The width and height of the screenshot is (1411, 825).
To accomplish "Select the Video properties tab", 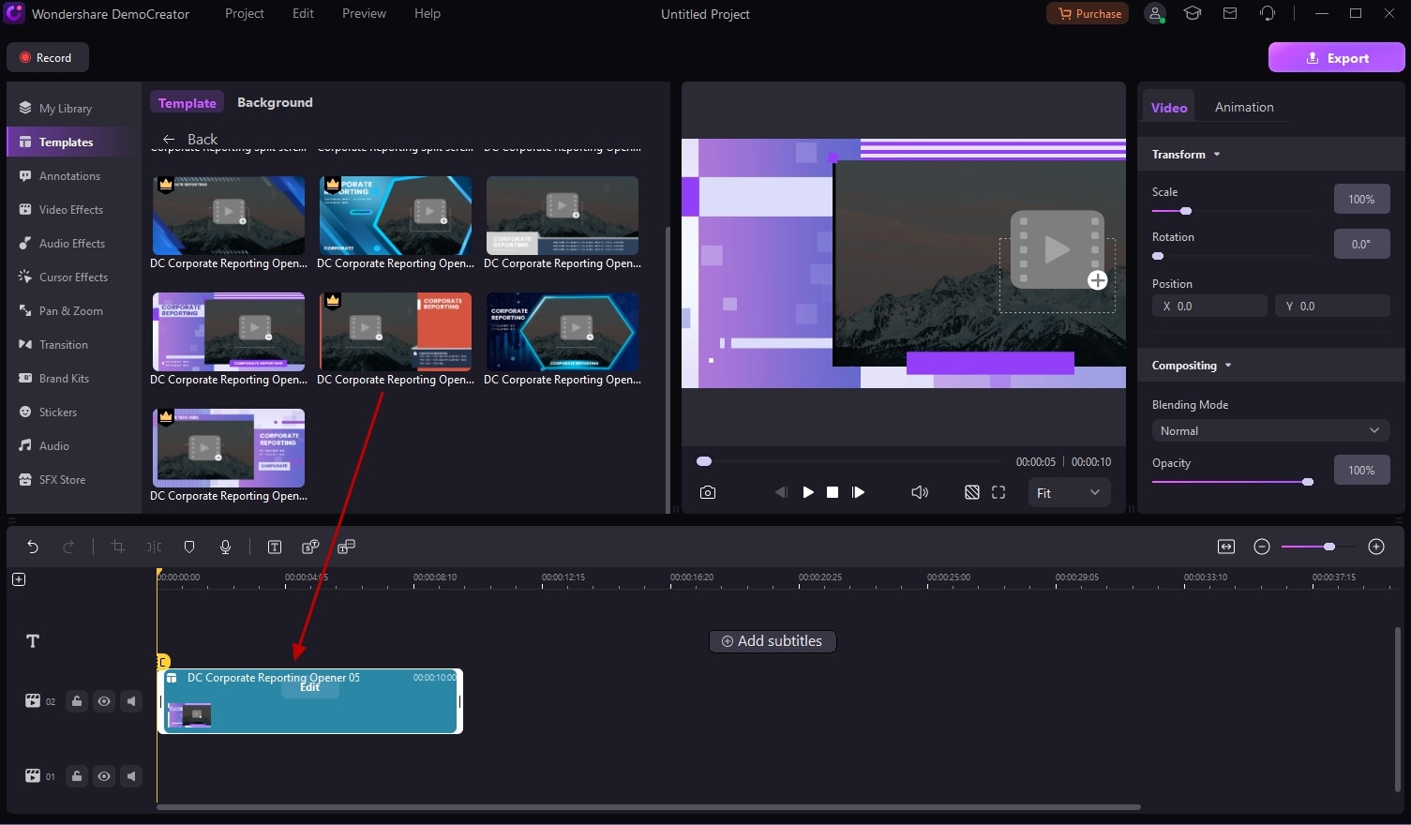I will tap(1169, 108).
